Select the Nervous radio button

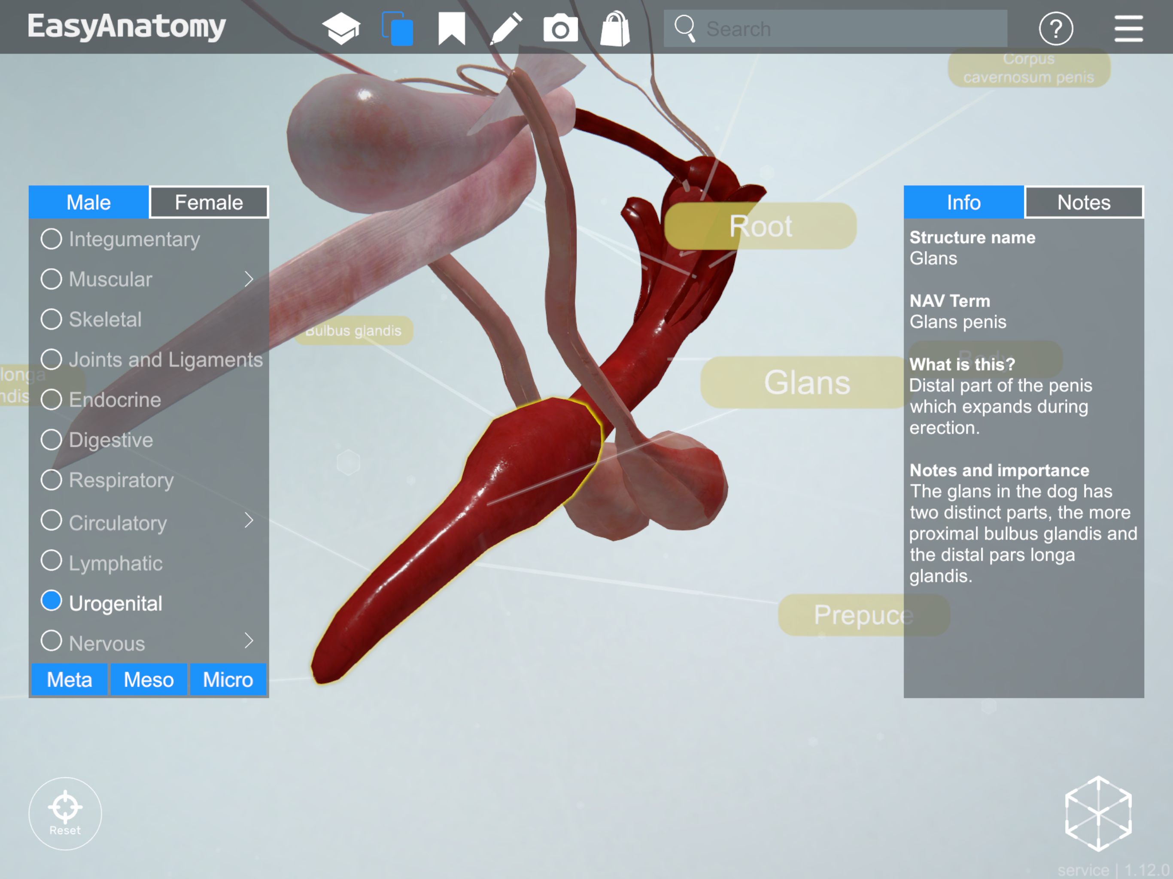point(52,640)
